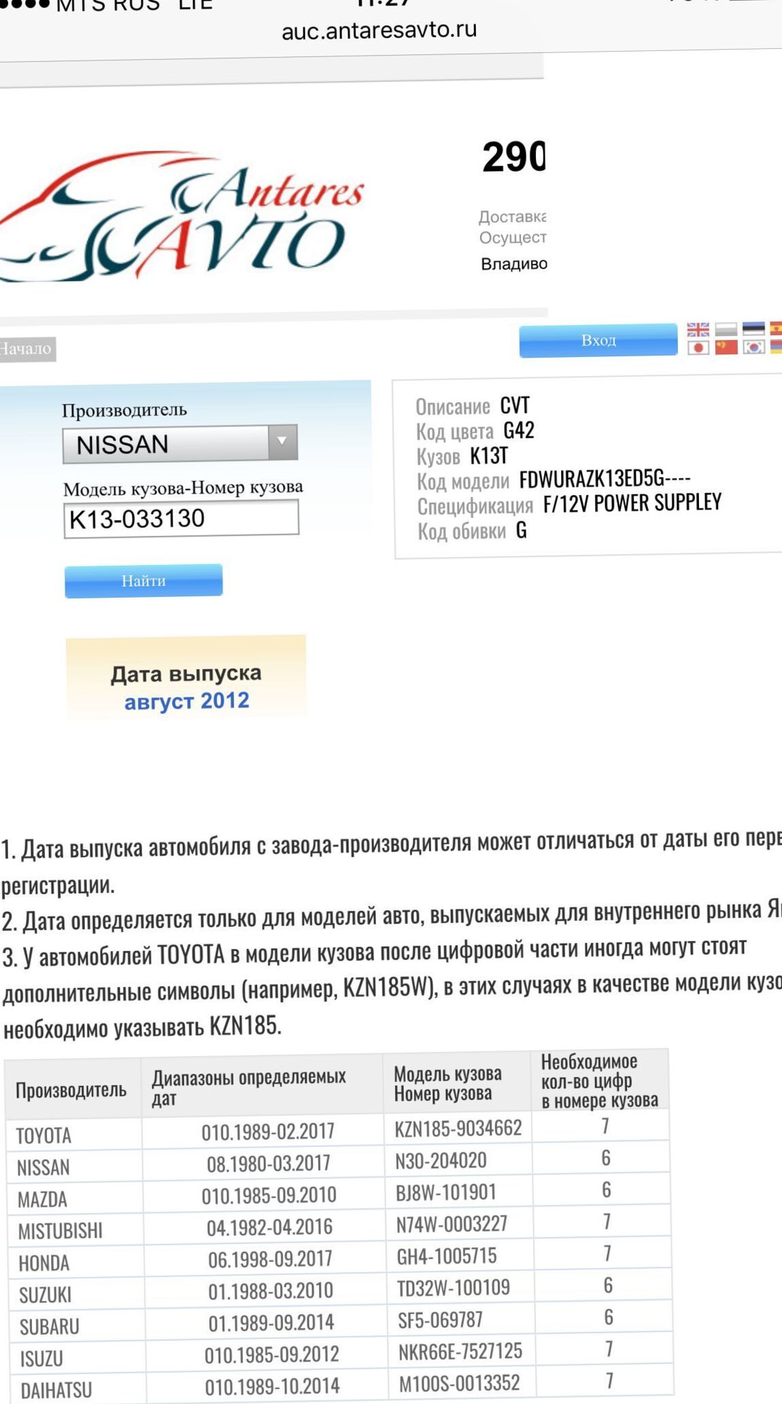This screenshot has height=1404, width=782.
Task: Choose the Japanese flag language option
Action: pos(698,347)
